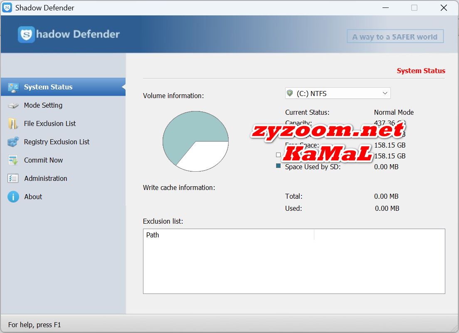
Task: Click the 'A way to a SAFER world' banner
Action: (395, 36)
